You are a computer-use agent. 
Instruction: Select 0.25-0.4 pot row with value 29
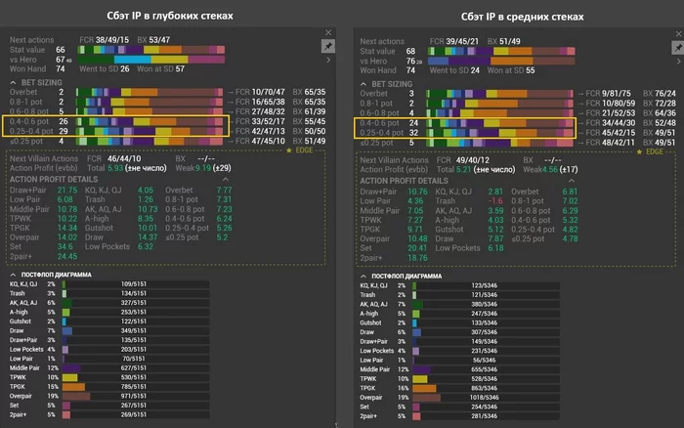click(115, 131)
